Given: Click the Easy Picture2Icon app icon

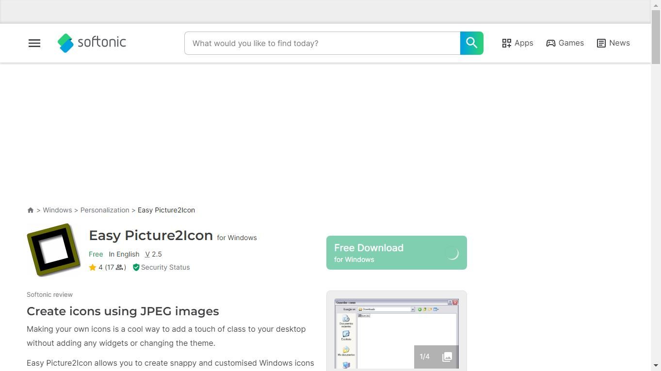Looking at the screenshot, I should (54, 250).
